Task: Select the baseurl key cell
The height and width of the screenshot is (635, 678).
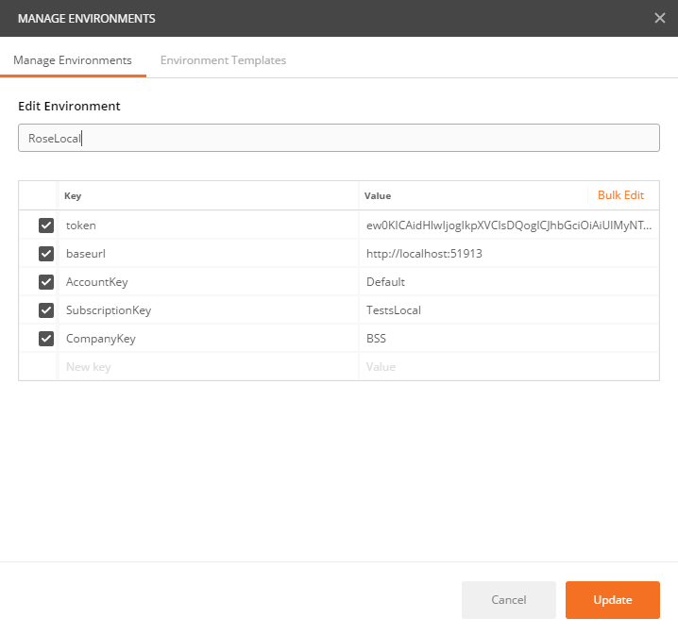Action: (209, 254)
